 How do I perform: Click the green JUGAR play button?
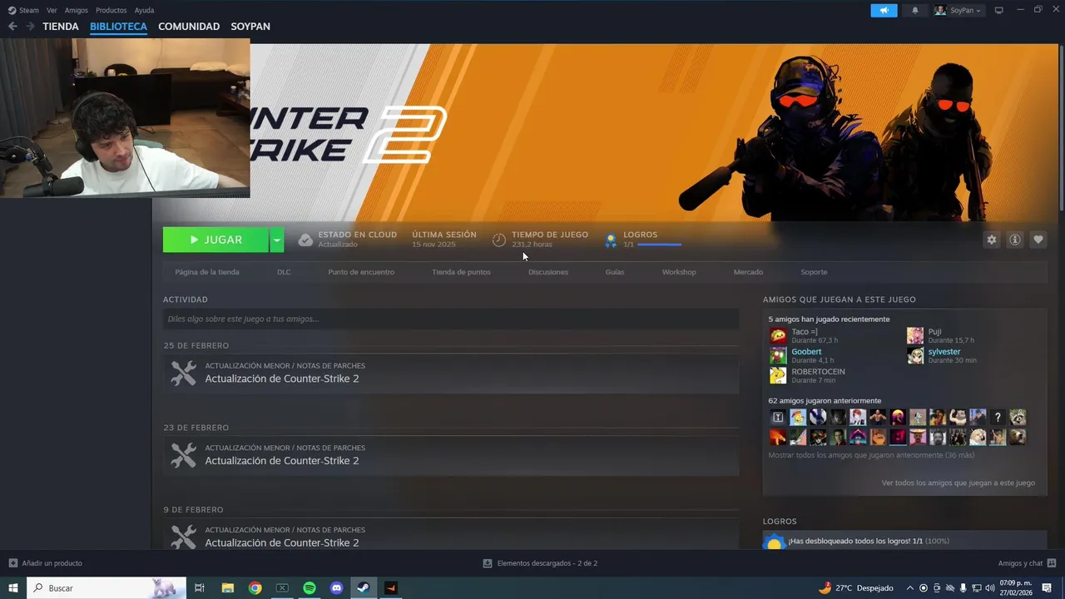[215, 240]
